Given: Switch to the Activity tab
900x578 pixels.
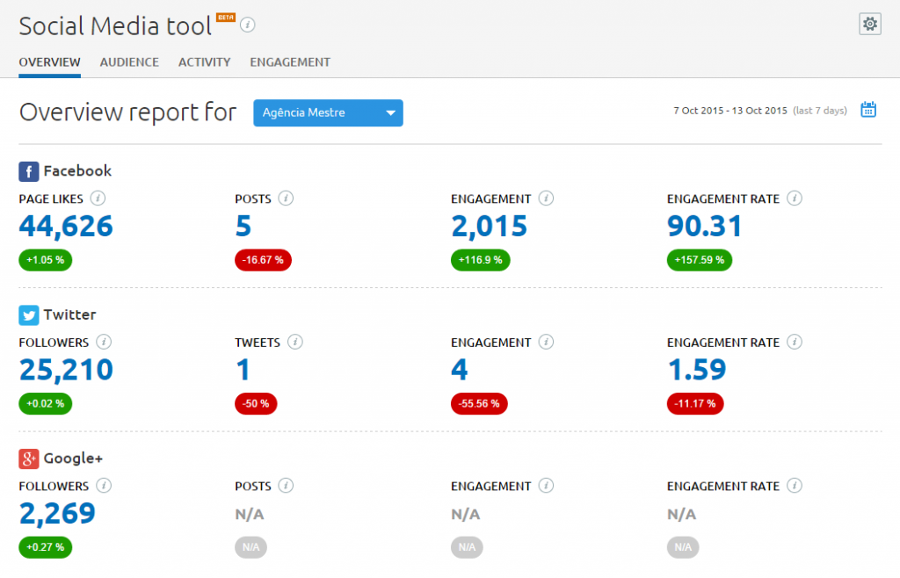Looking at the screenshot, I should click(204, 62).
